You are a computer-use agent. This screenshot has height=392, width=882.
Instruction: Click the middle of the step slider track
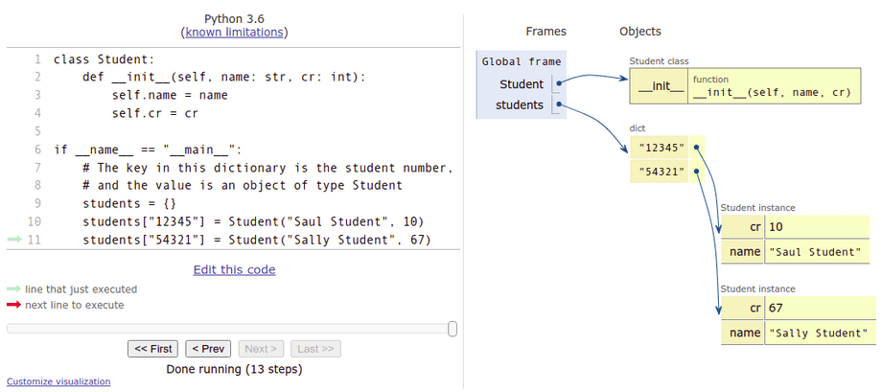pyautogui.click(x=230, y=329)
